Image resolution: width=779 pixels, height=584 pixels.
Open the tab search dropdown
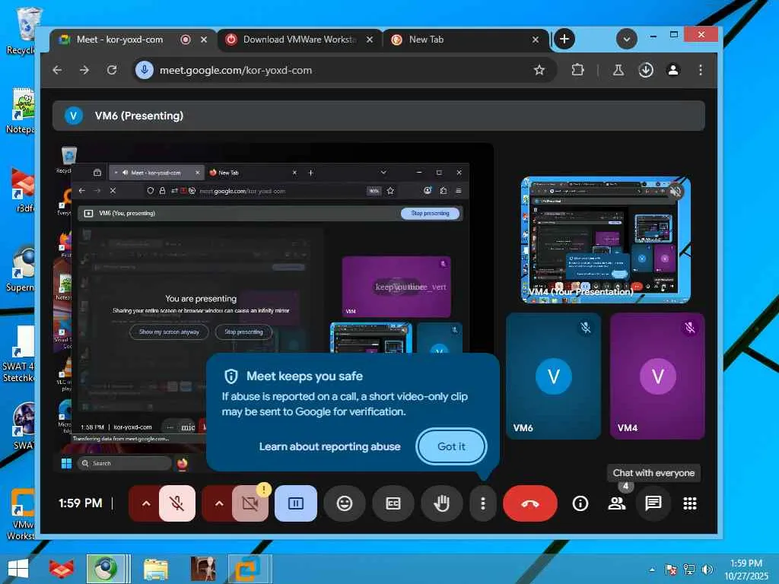[x=627, y=40]
